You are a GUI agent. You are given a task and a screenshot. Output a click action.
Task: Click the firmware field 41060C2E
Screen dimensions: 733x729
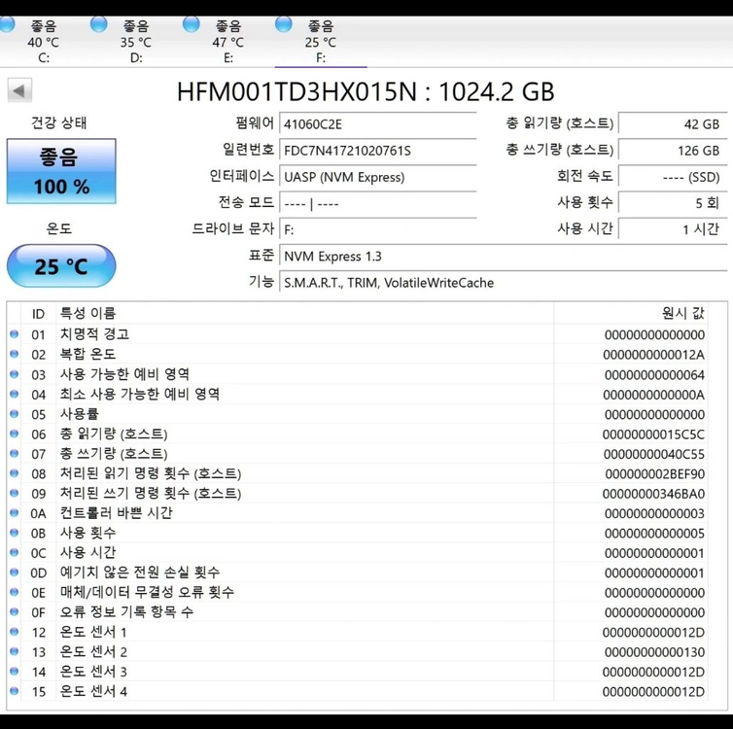[x=378, y=124]
